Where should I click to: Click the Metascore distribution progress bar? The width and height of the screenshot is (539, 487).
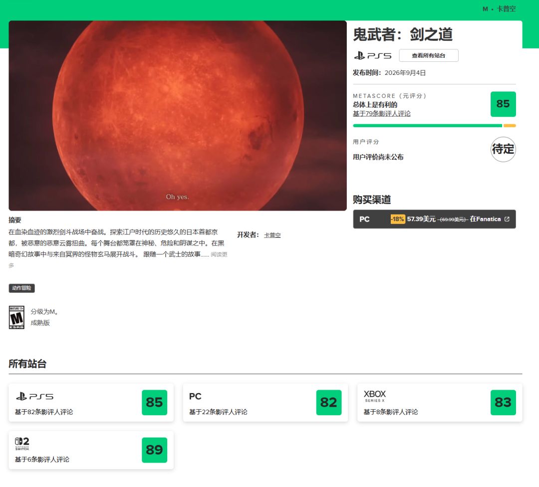pos(434,126)
